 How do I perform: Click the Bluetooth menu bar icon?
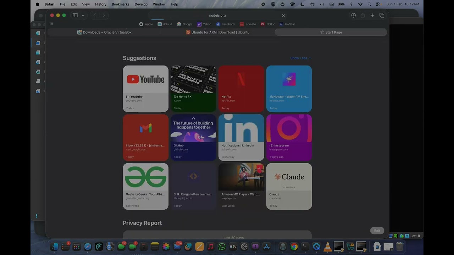351,4
